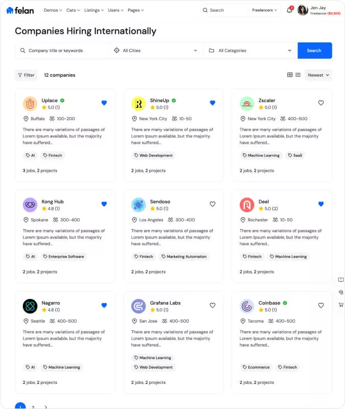Expand the All Categories dropdown

pos(250,51)
